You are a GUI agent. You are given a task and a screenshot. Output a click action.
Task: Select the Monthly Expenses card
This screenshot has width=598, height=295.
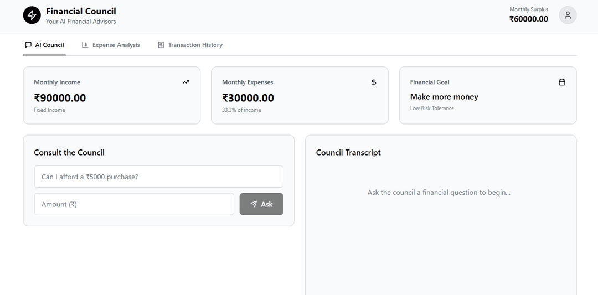300,96
